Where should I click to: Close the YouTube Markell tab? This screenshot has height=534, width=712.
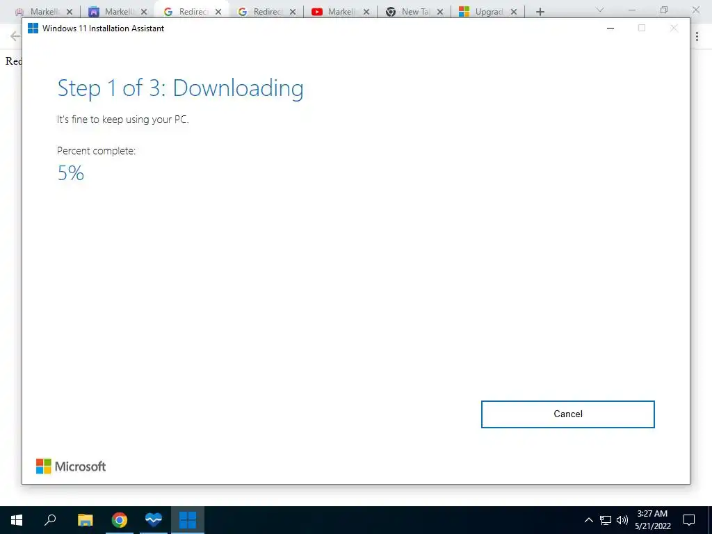(366, 12)
